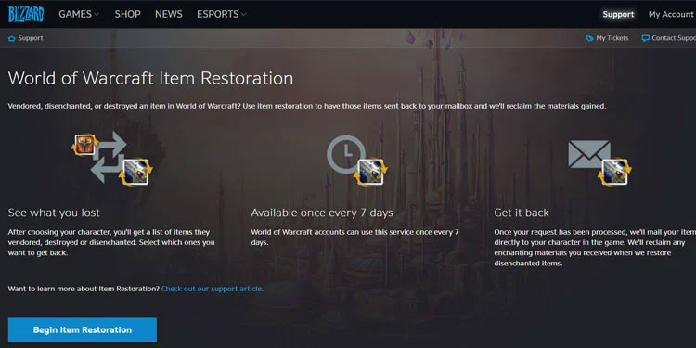
Task: Click the My Tickets tag icon
Action: coord(589,38)
